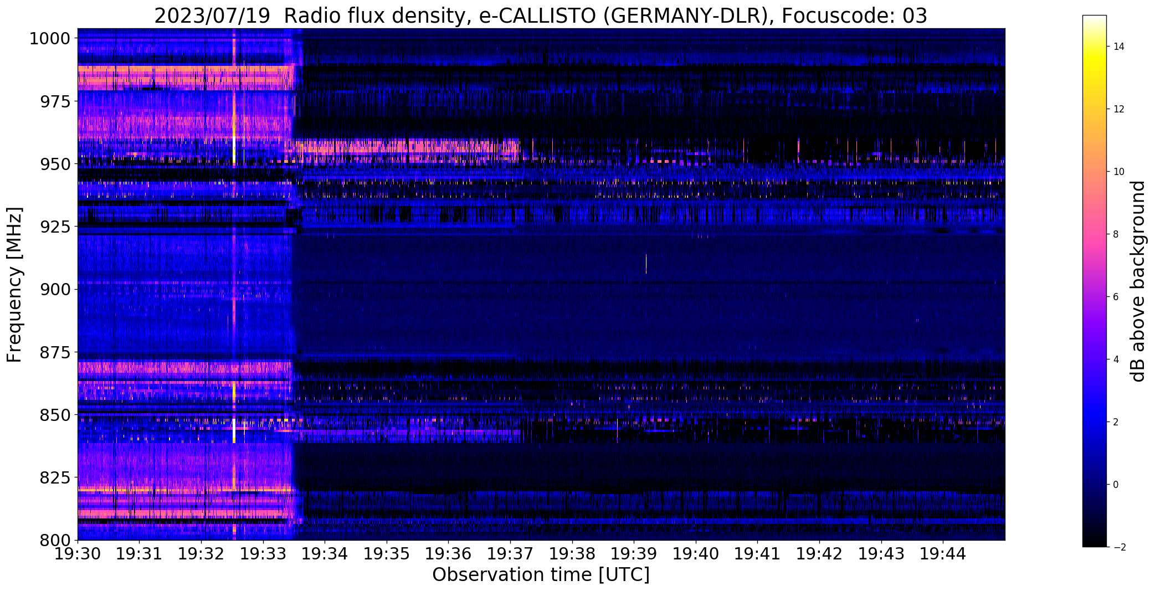Click the colorbar tick label 6
1155x591 pixels.
pyautogui.click(x=1116, y=297)
